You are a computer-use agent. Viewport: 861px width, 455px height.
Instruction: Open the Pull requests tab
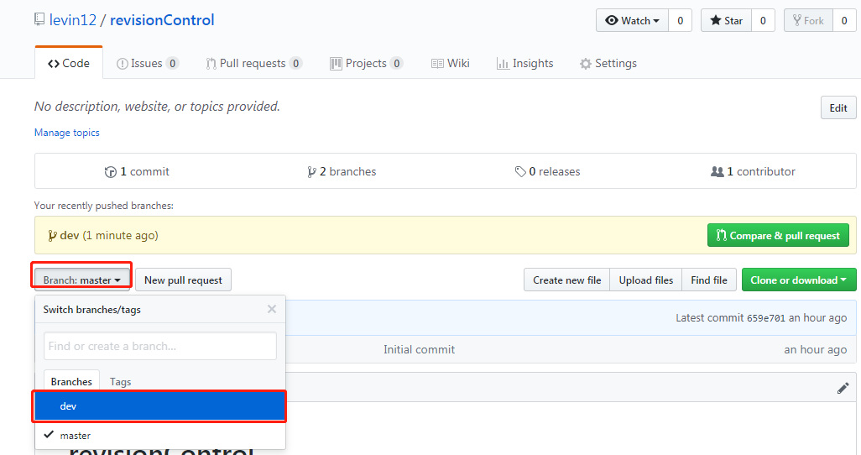pyautogui.click(x=253, y=63)
